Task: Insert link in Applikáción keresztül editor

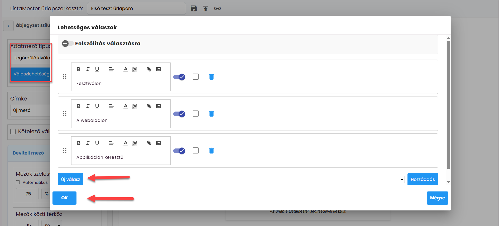Action: tap(149, 143)
